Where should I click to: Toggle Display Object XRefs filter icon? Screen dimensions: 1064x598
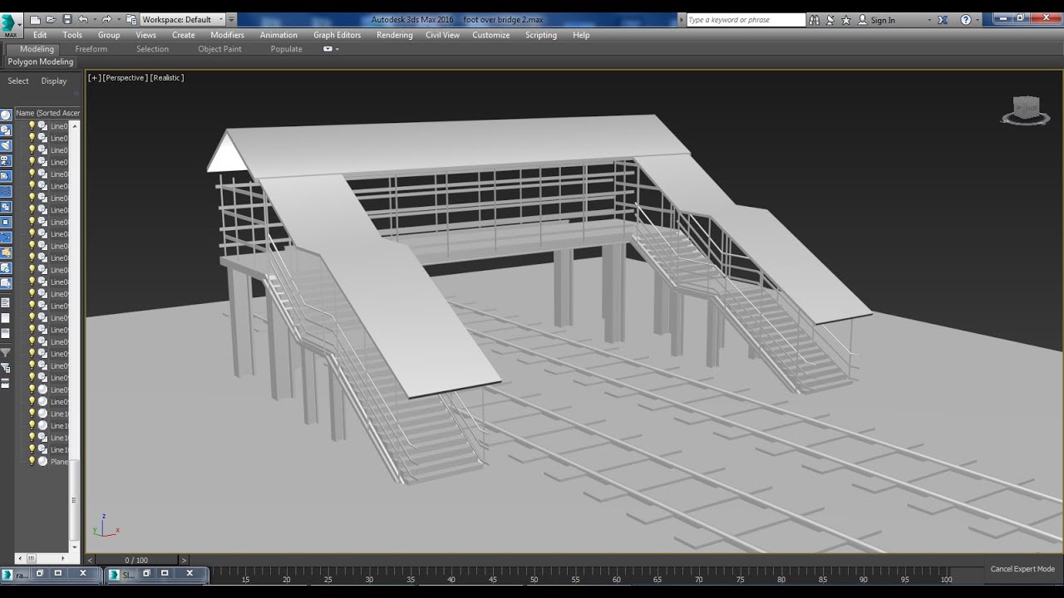pyautogui.click(x=6, y=223)
